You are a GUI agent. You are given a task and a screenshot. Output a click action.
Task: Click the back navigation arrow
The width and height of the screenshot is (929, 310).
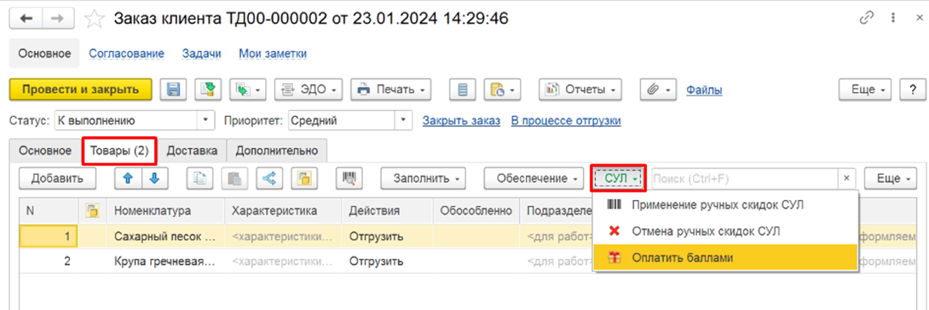(x=26, y=19)
